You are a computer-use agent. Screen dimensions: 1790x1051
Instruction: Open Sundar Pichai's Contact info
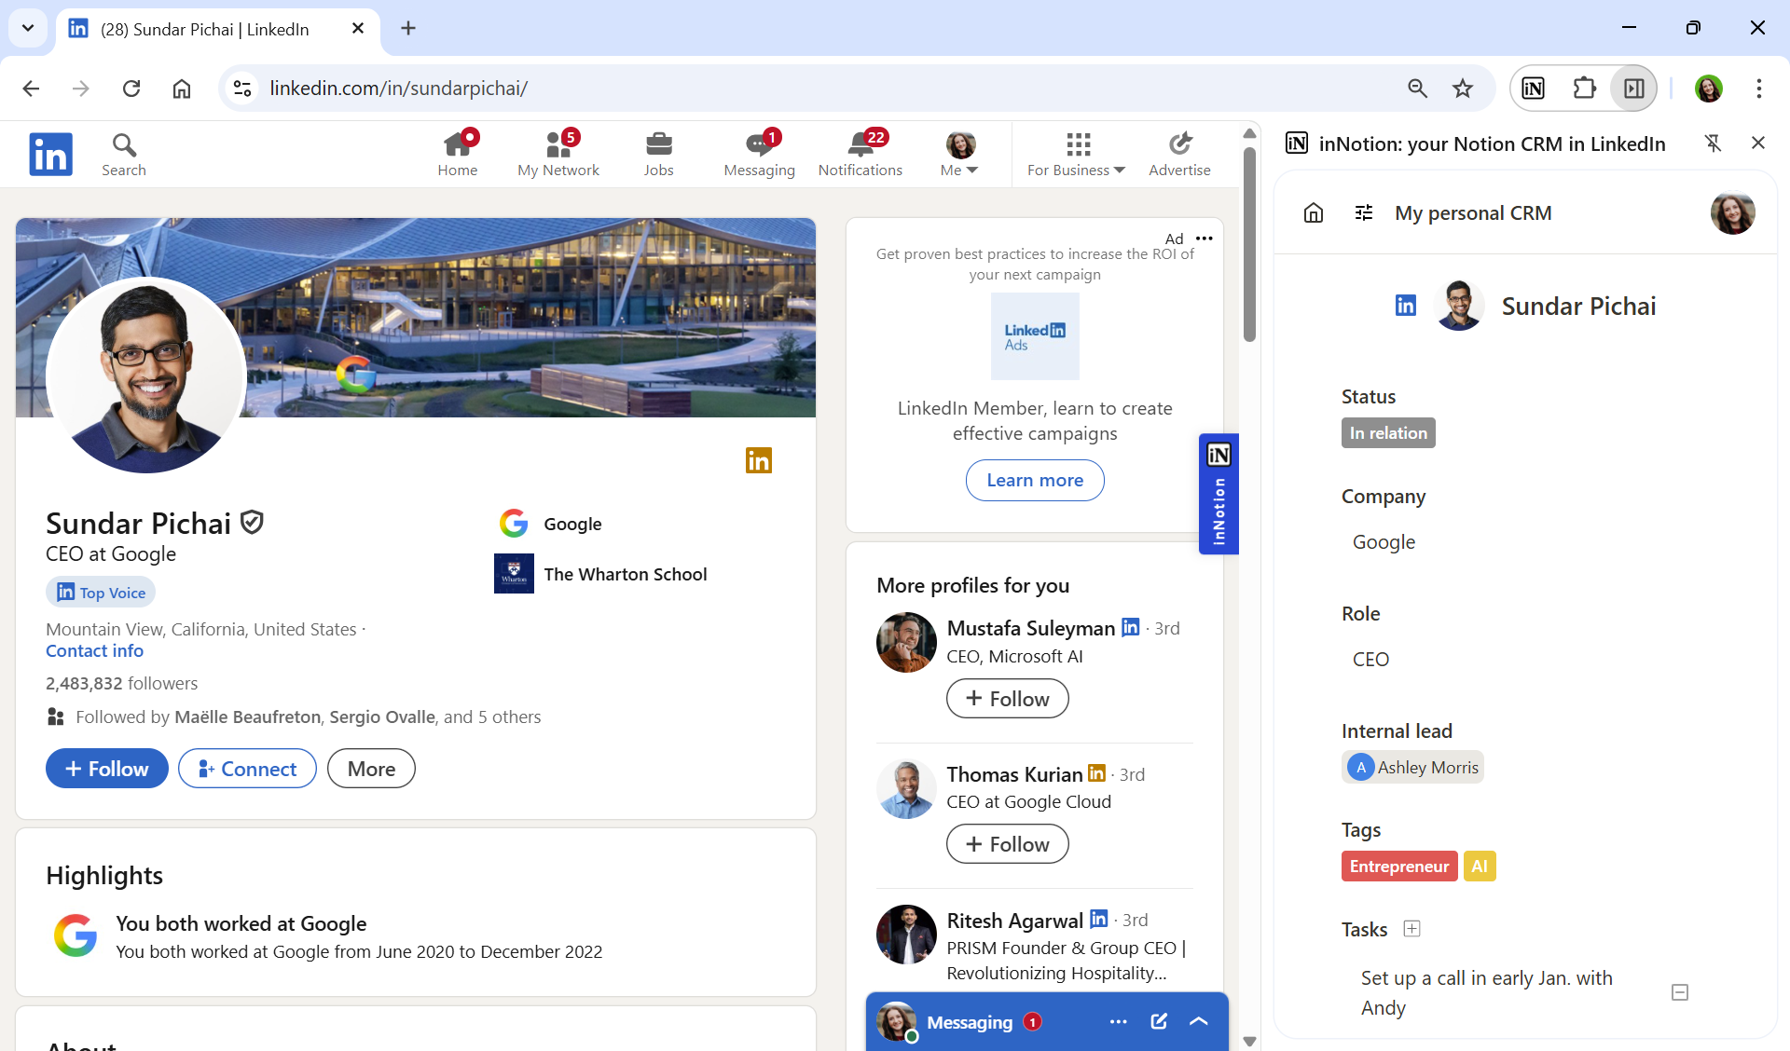(93, 650)
